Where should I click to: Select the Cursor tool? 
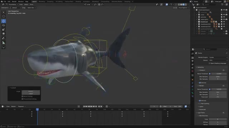coord(4,16)
